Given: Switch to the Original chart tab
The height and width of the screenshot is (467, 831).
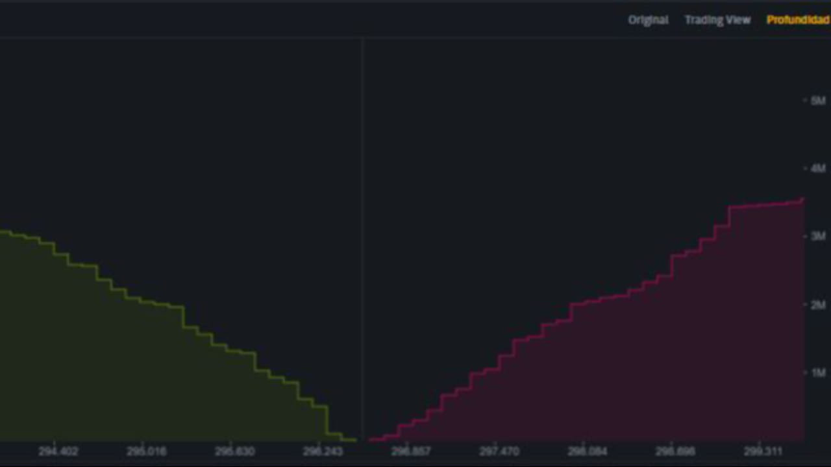Looking at the screenshot, I should pyautogui.click(x=648, y=19).
